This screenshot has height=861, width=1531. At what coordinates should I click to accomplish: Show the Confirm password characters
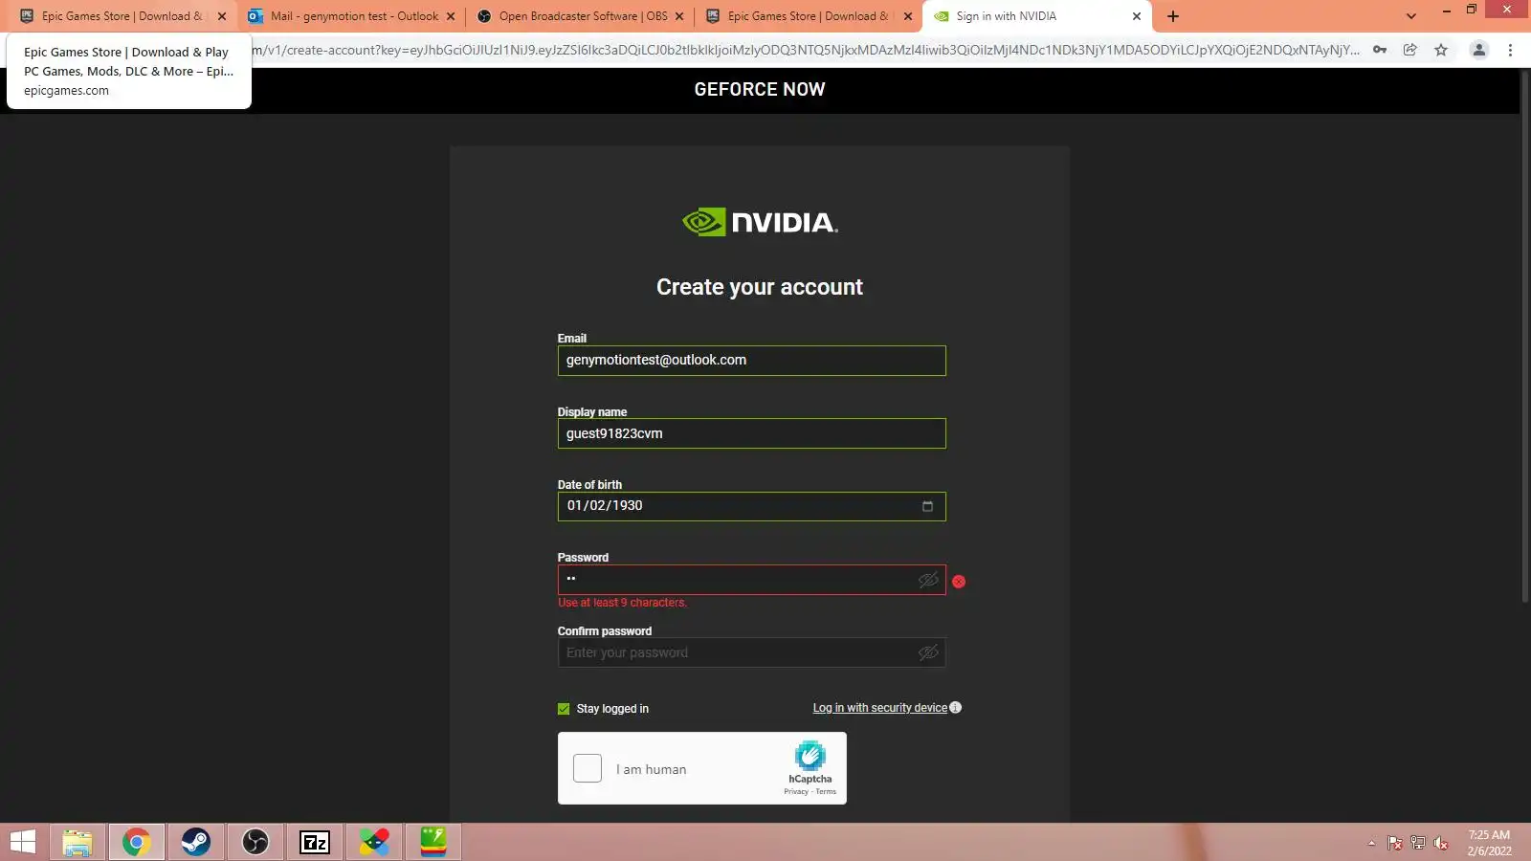pos(928,652)
